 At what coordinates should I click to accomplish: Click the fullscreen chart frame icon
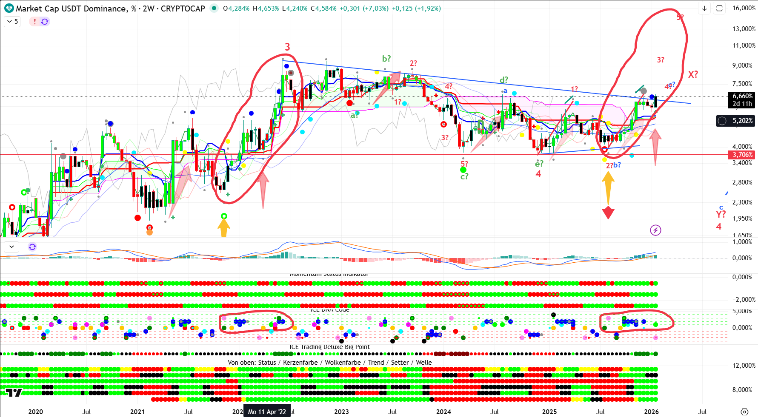[719, 9]
